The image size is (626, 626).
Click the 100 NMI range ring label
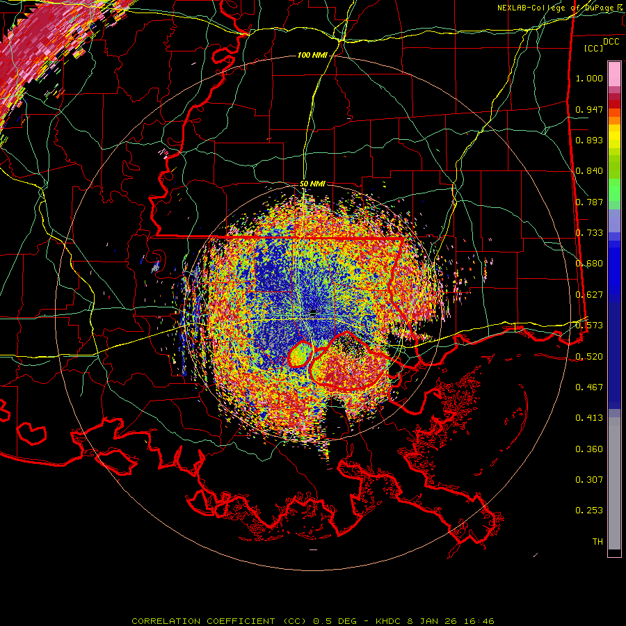(x=312, y=55)
